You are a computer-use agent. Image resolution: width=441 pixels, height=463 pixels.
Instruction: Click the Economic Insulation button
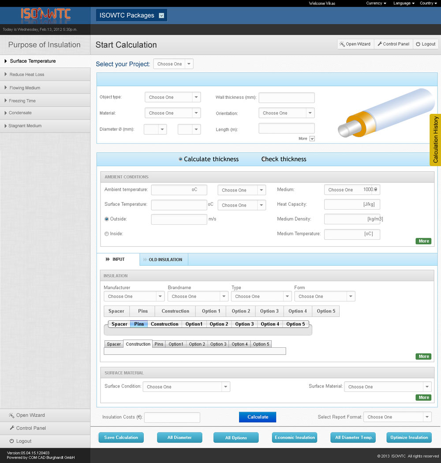click(295, 437)
